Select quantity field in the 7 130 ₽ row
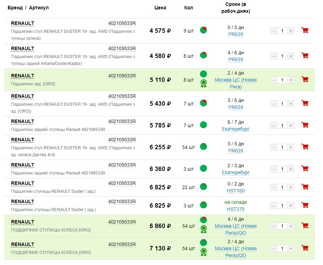This screenshot has width=323, height=265. [x=282, y=249]
